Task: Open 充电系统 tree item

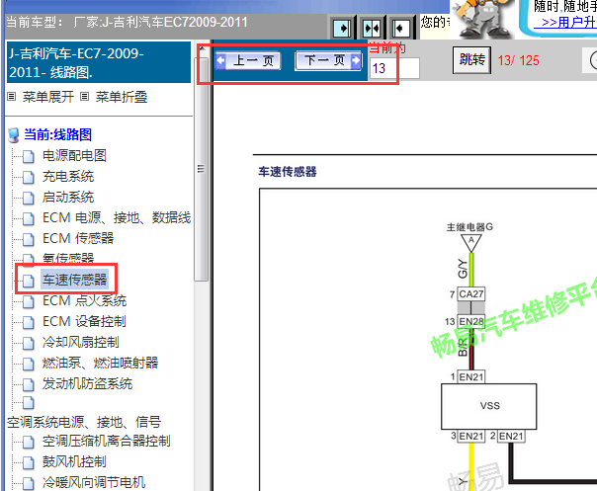Action: click(x=68, y=176)
